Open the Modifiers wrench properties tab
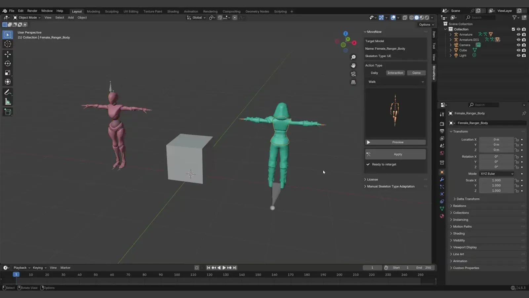This screenshot has width=529, height=298. coord(442,179)
